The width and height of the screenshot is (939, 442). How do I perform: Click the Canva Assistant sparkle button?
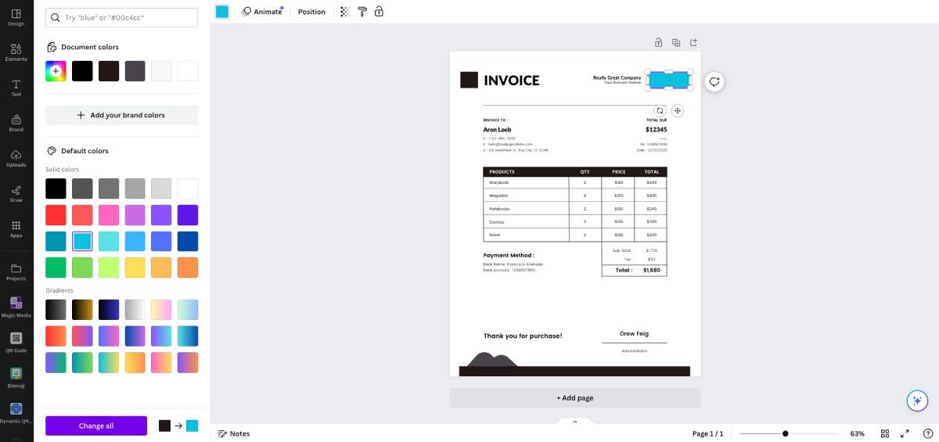tap(916, 401)
